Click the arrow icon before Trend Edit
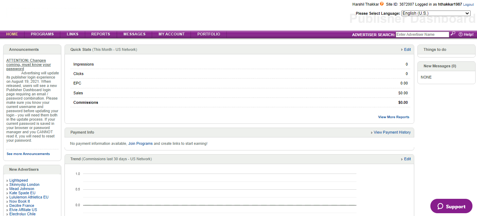Image resolution: width=477 pixels, height=216 pixels. tap(402, 159)
